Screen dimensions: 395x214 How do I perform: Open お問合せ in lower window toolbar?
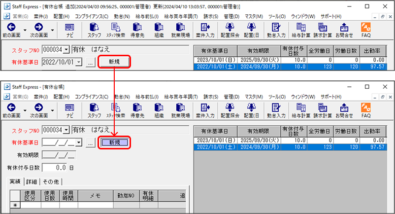point(344,110)
